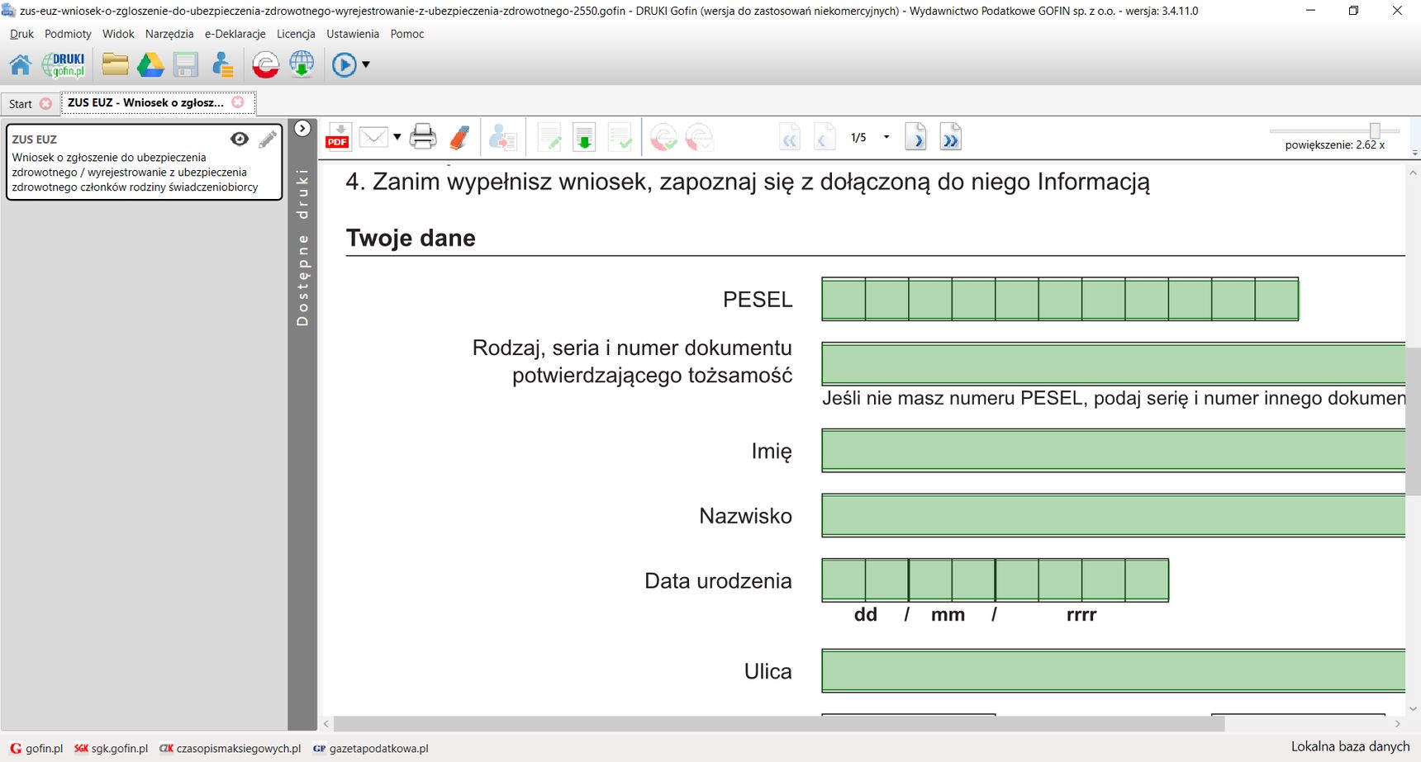
Task: Open the Podmioty menu
Action: tap(68, 34)
